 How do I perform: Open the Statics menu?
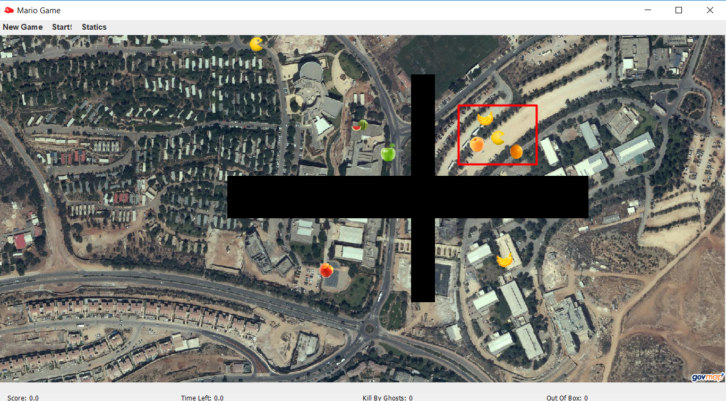[x=94, y=27]
